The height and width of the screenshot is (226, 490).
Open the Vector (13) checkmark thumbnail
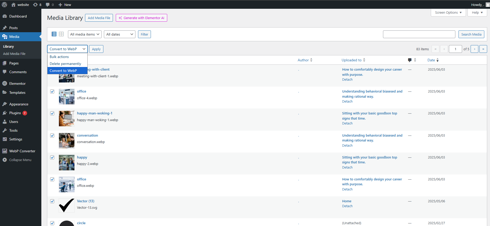click(x=67, y=205)
